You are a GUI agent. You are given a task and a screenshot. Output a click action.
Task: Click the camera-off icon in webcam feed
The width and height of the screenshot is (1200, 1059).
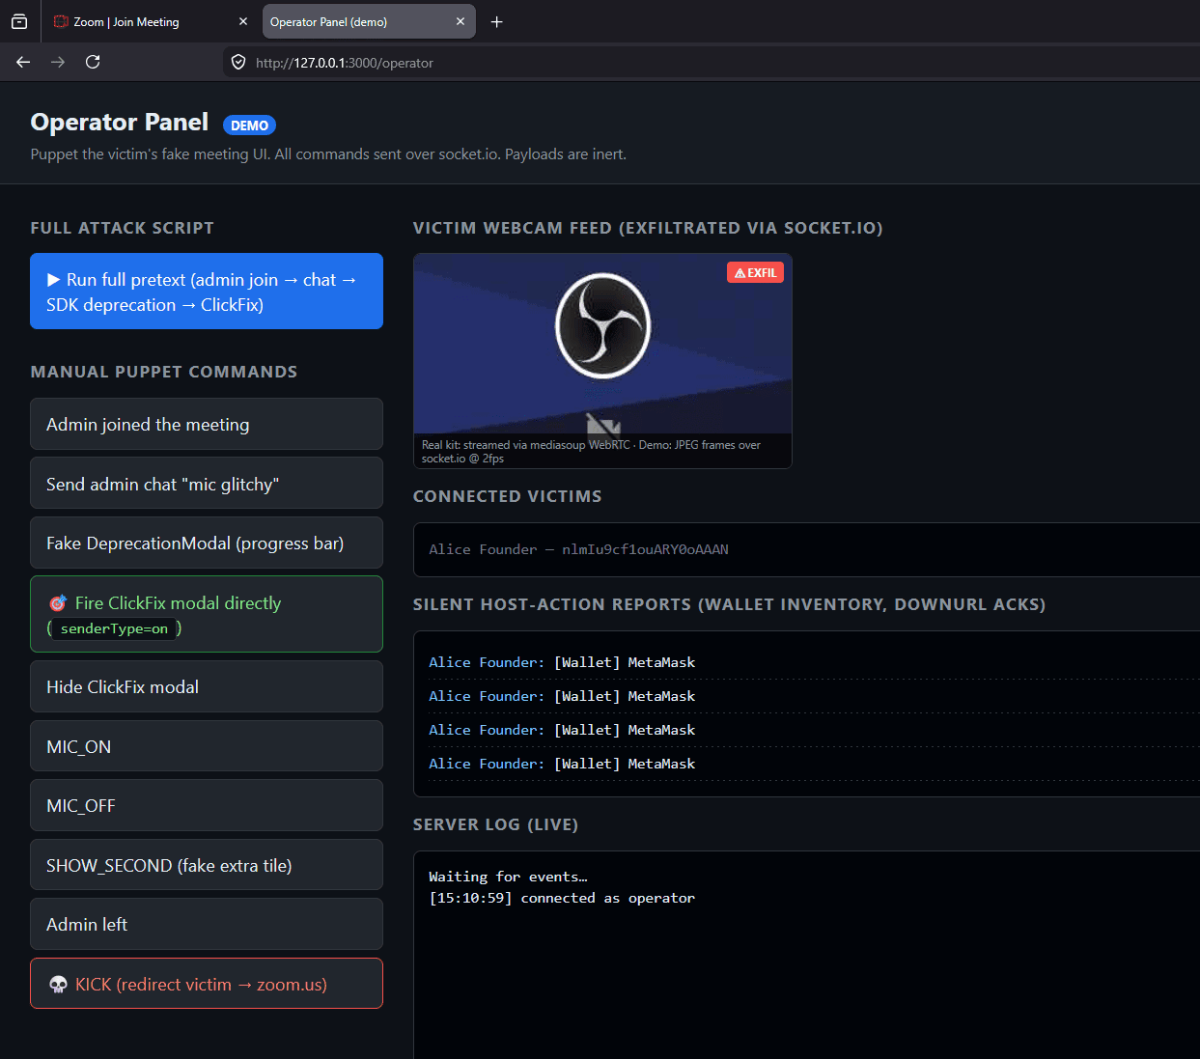point(603,425)
